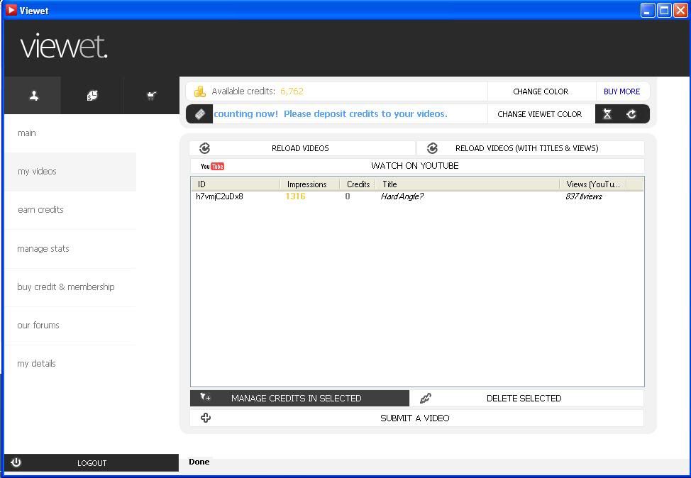Image resolution: width=691 pixels, height=478 pixels.
Task: Click Submit a Video
Action: coord(417,418)
